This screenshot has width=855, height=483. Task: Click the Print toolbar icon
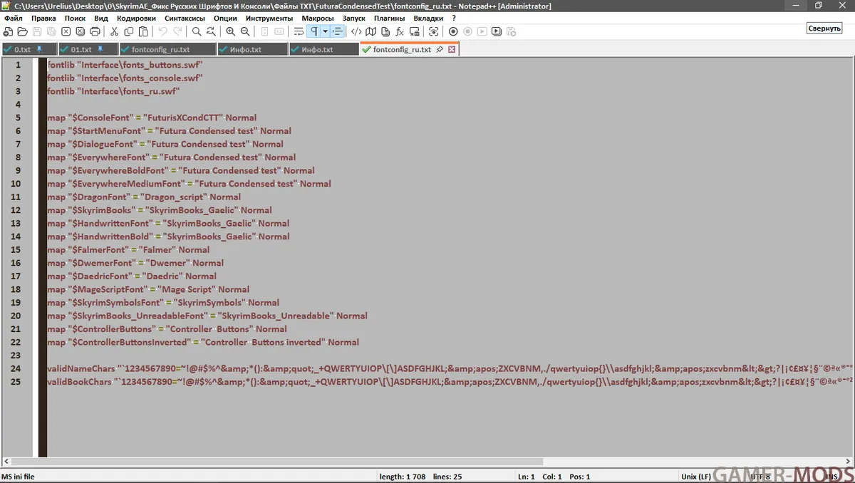coord(95,32)
